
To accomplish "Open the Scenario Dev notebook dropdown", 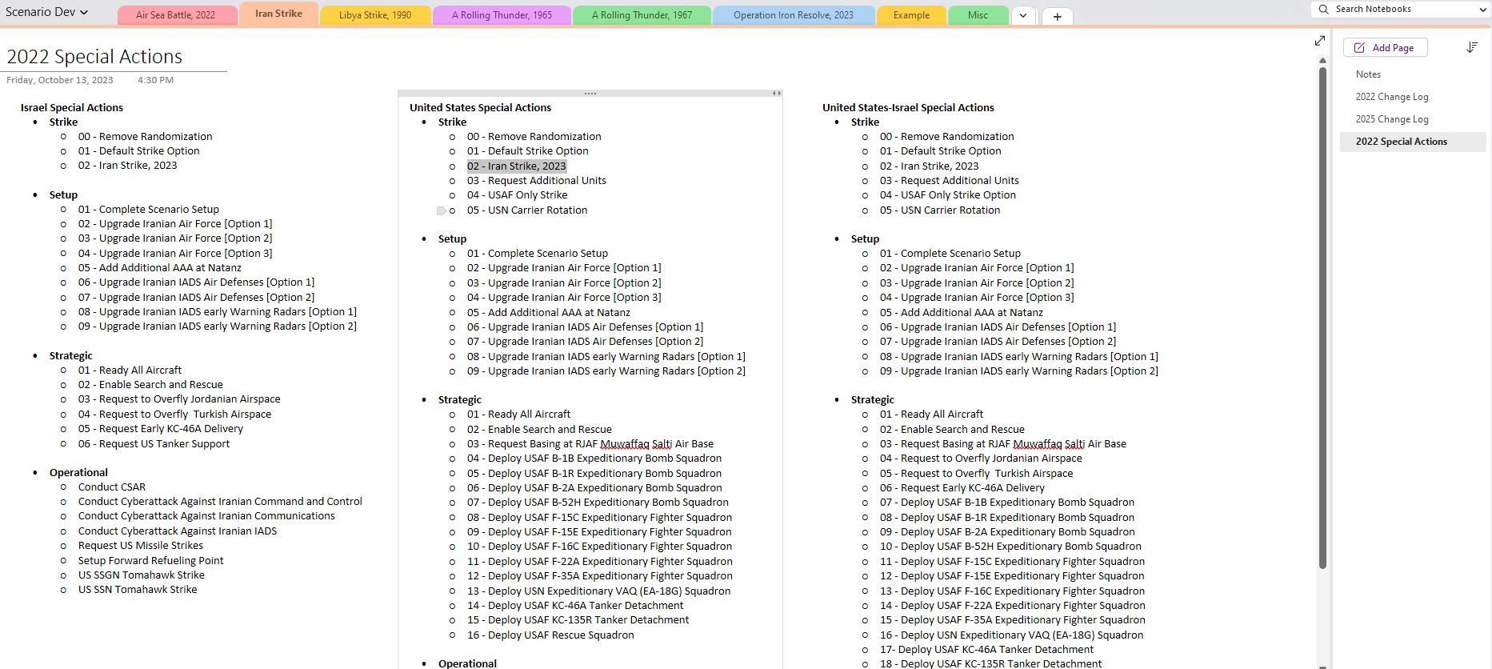I will pyautogui.click(x=47, y=12).
